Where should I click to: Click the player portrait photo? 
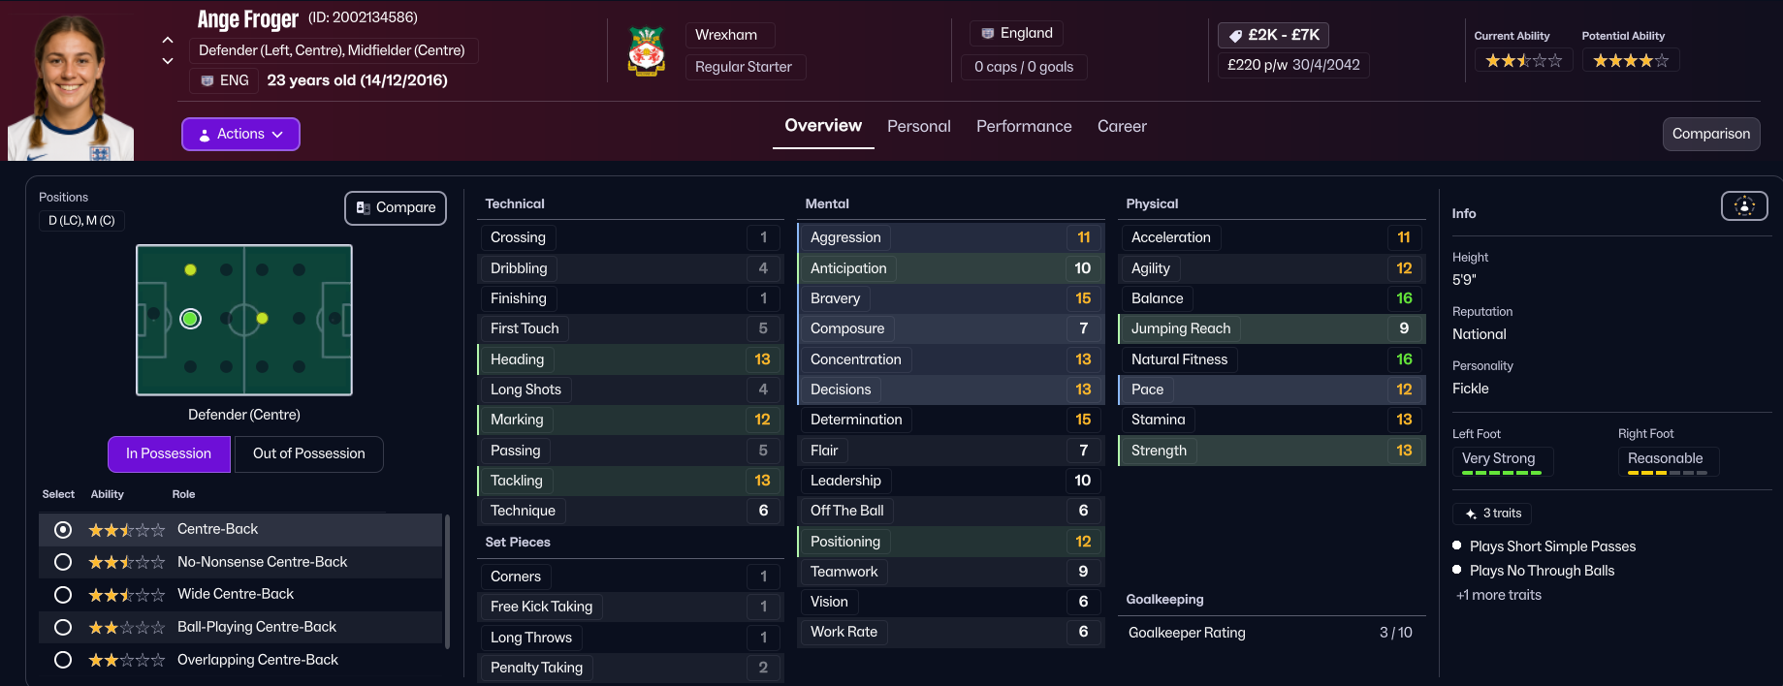point(71,87)
